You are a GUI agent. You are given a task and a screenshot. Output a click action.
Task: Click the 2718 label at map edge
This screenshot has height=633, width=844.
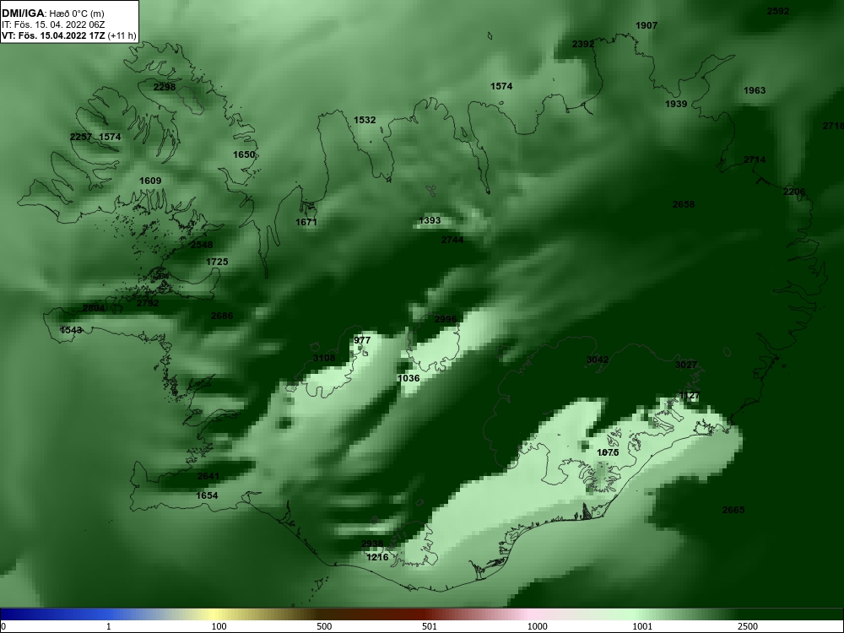click(x=833, y=126)
